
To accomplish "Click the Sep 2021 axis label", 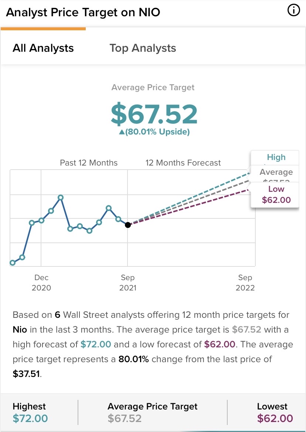I will [x=128, y=283].
